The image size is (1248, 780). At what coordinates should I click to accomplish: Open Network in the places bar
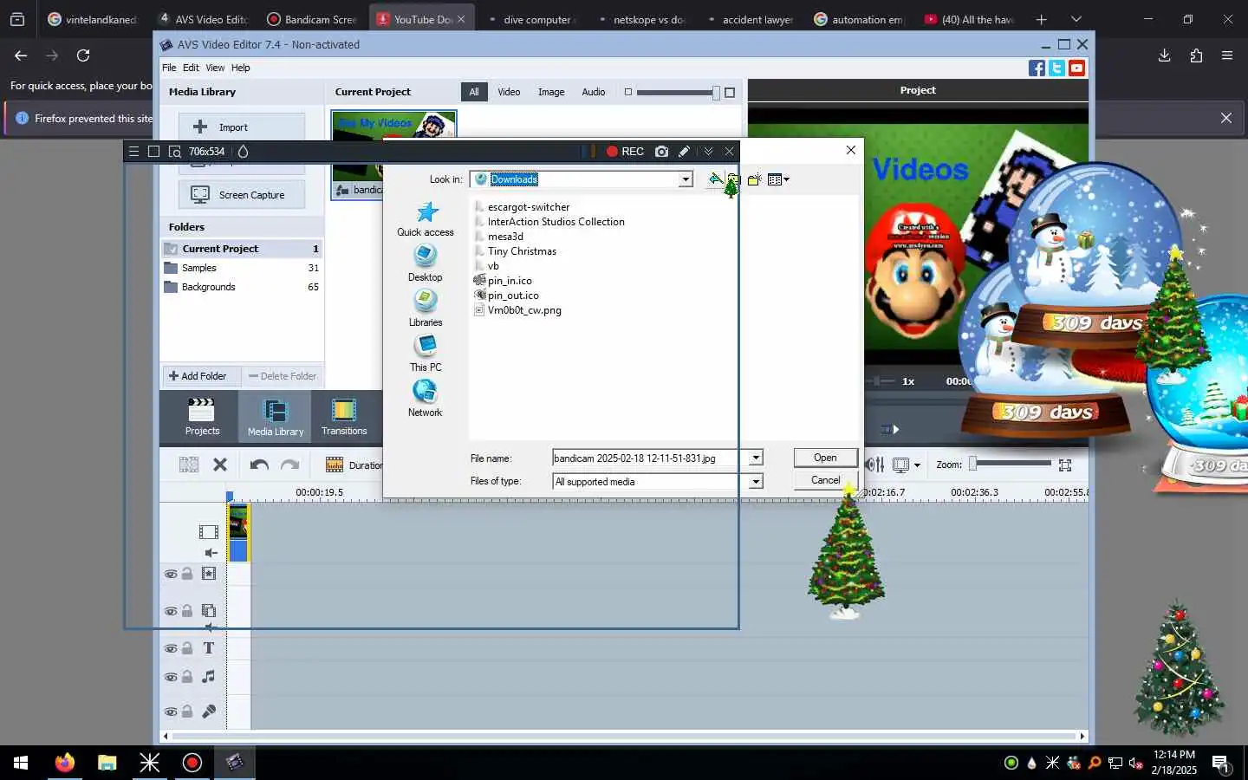click(x=426, y=399)
